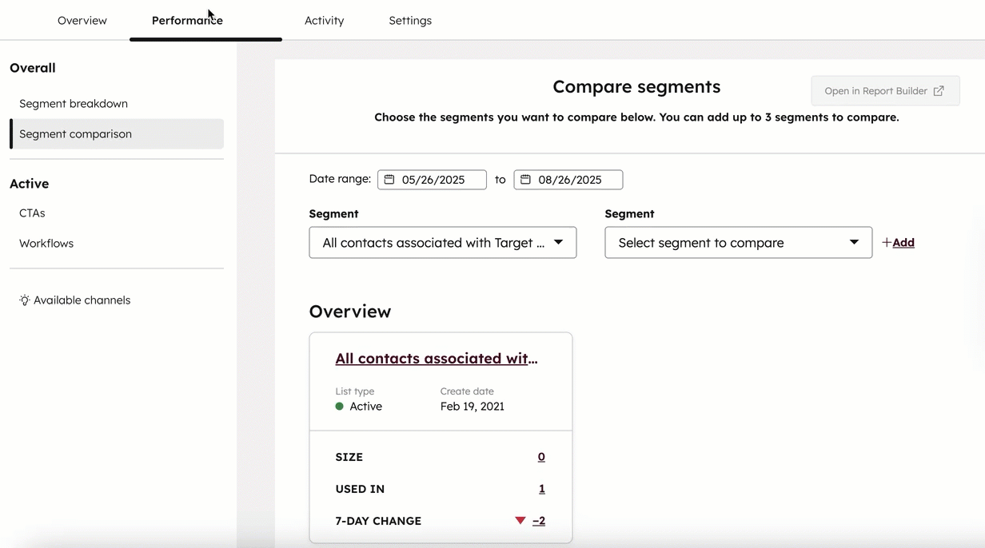Click the lightbulb icon beside Available channels
The image size is (985, 548).
click(x=23, y=300)
